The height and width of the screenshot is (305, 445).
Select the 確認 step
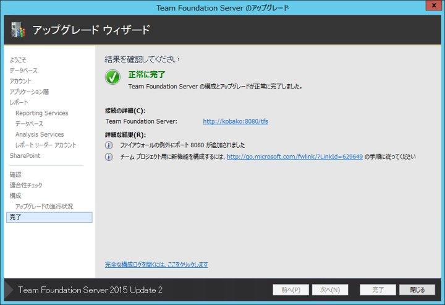click(15, 174)
